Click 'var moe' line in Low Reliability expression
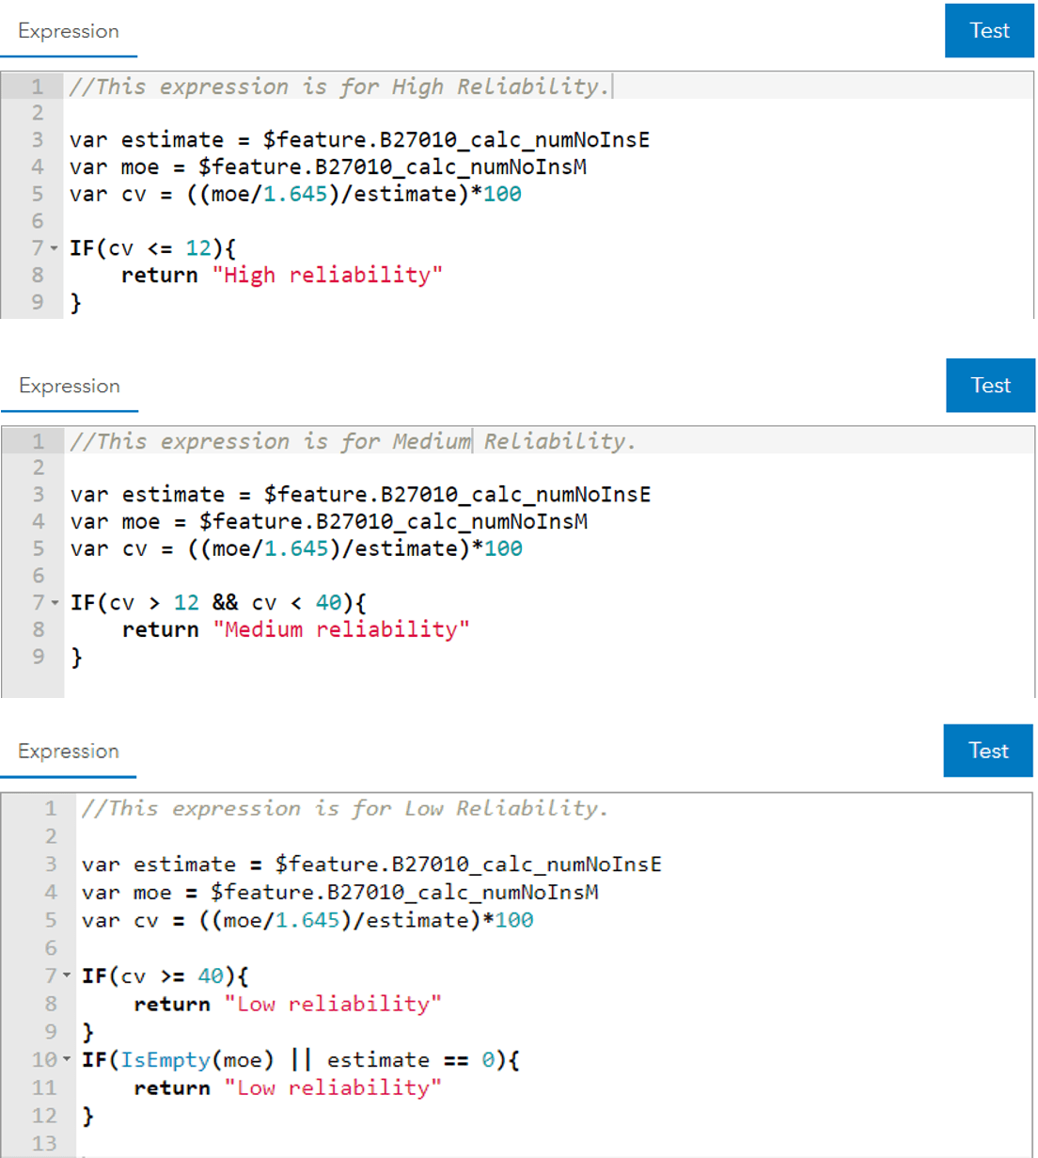 click(339, 892)
